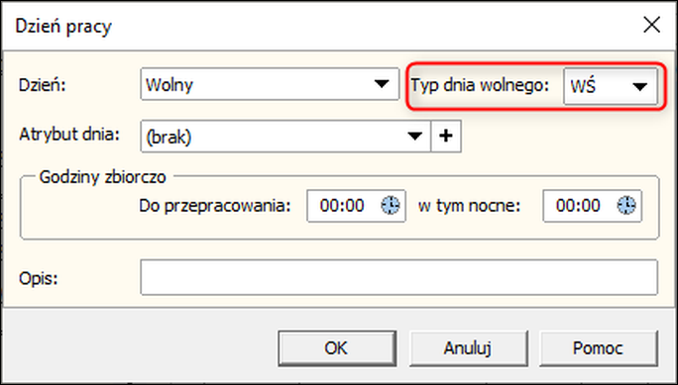
Task: Confirm with the OK button
Action: click(x=337, y=347)
